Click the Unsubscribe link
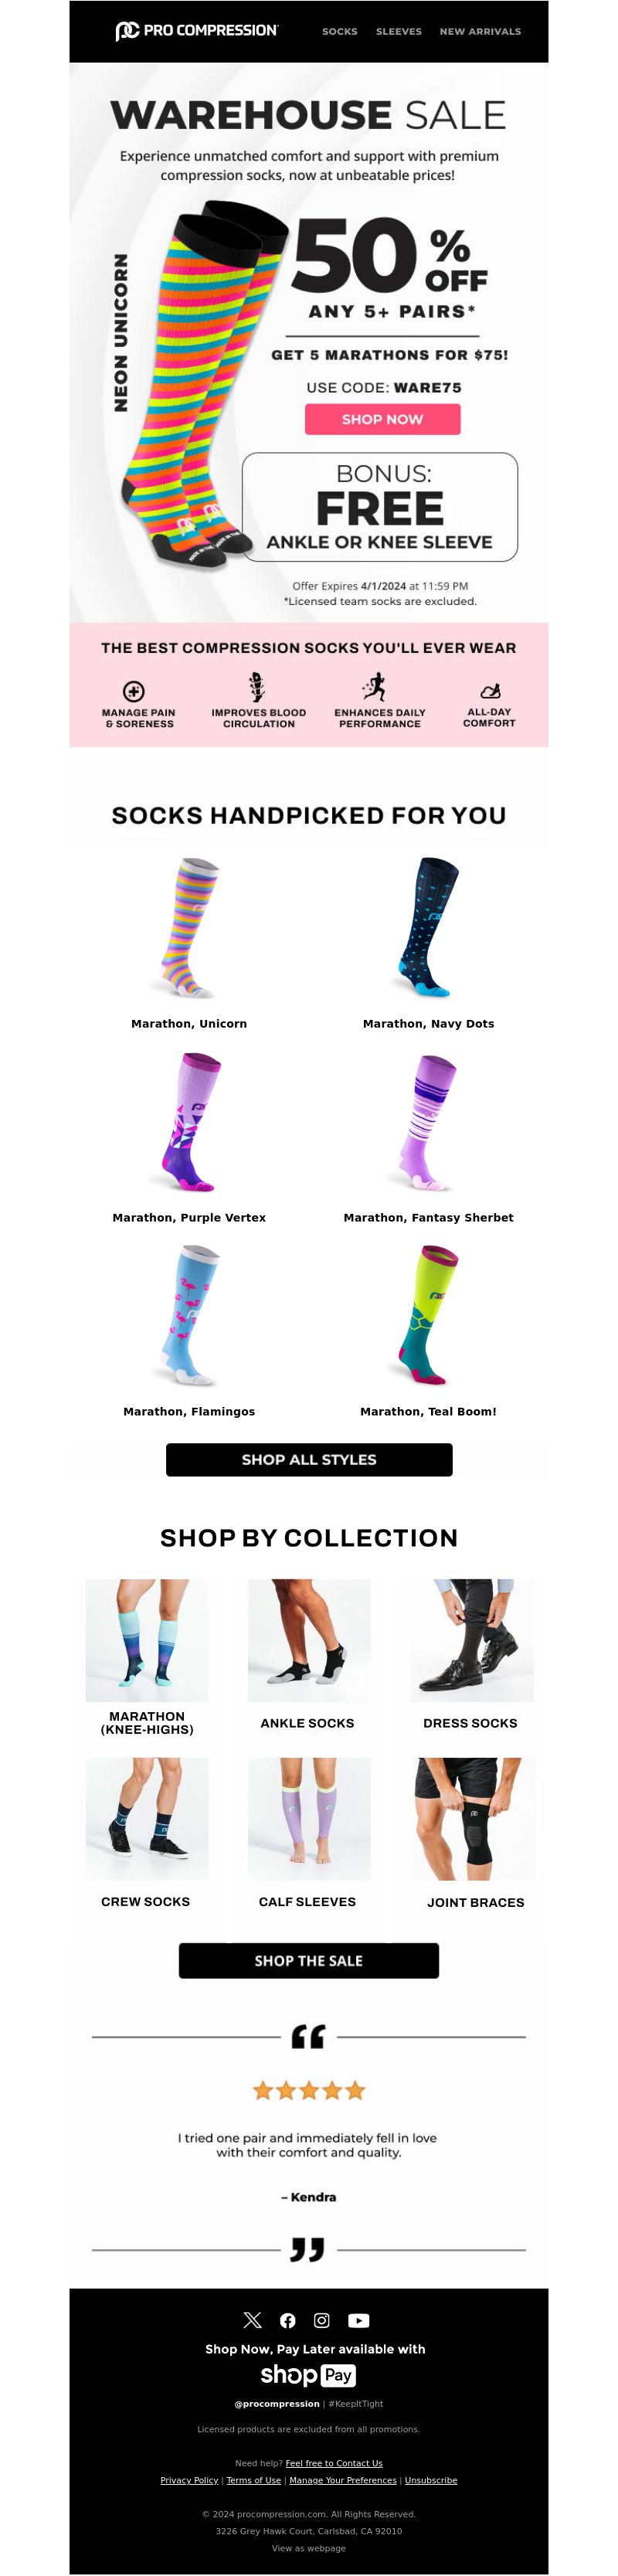 [431, 2480]
